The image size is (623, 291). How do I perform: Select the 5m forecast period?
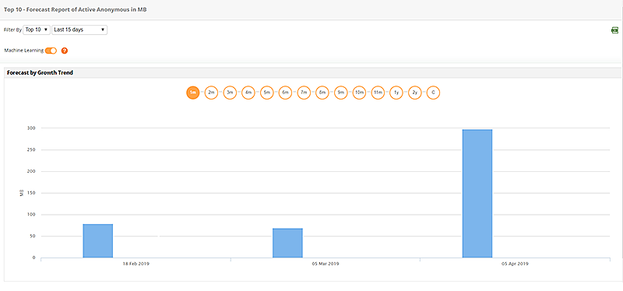point(266,93)
